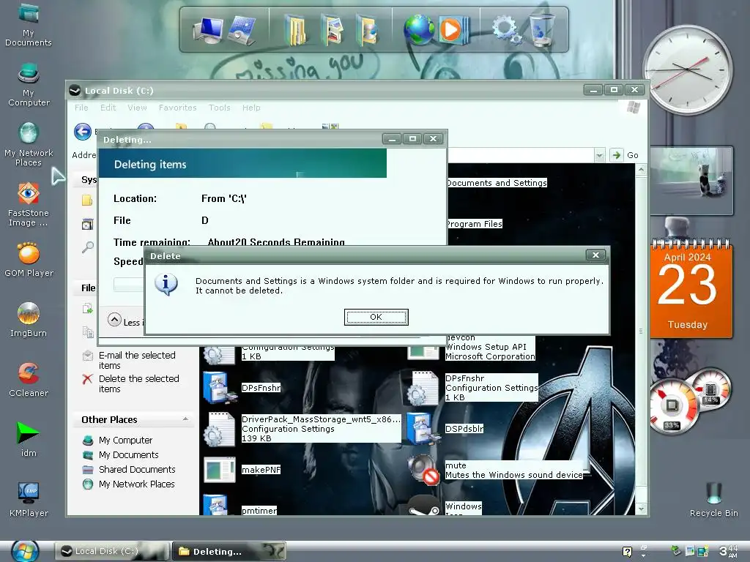The height and width of the screenshot is (562, 750).
Task: Maximize the Deleting... dialog window
Action: click(x=412, y=138)
